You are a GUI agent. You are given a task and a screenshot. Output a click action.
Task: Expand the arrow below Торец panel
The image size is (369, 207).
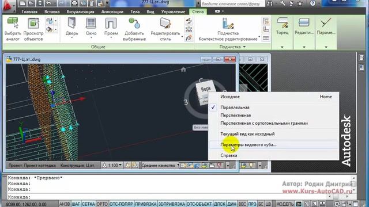282,47
